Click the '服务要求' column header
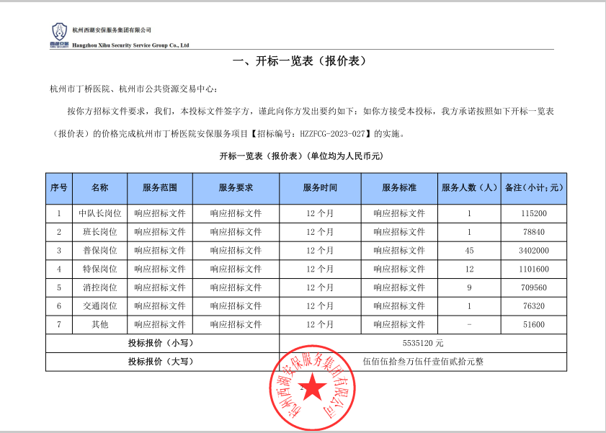Viewport: 606px width, 433px height. (x=236, y=188)
